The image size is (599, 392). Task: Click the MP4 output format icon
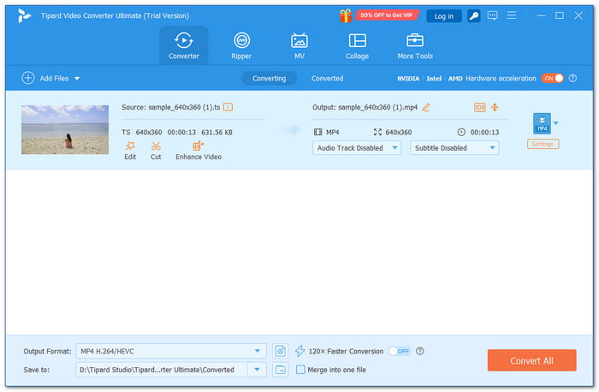click(542, 123)
